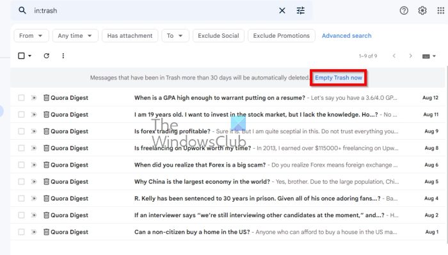Click trash icon on Forex big scam email
The image size is (448, 255).
[46, 165]
